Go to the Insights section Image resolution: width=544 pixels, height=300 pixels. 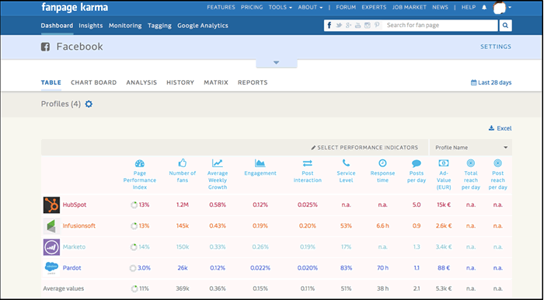(91, 26)
